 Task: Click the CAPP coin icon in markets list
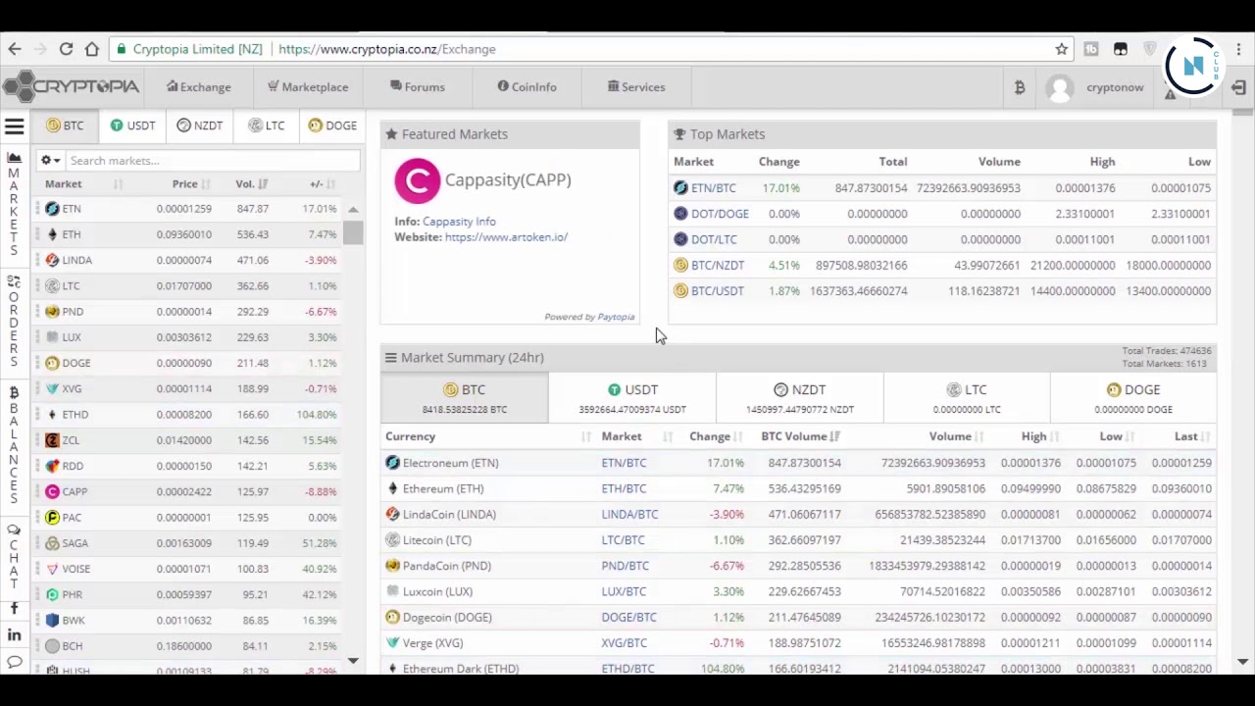52,491
